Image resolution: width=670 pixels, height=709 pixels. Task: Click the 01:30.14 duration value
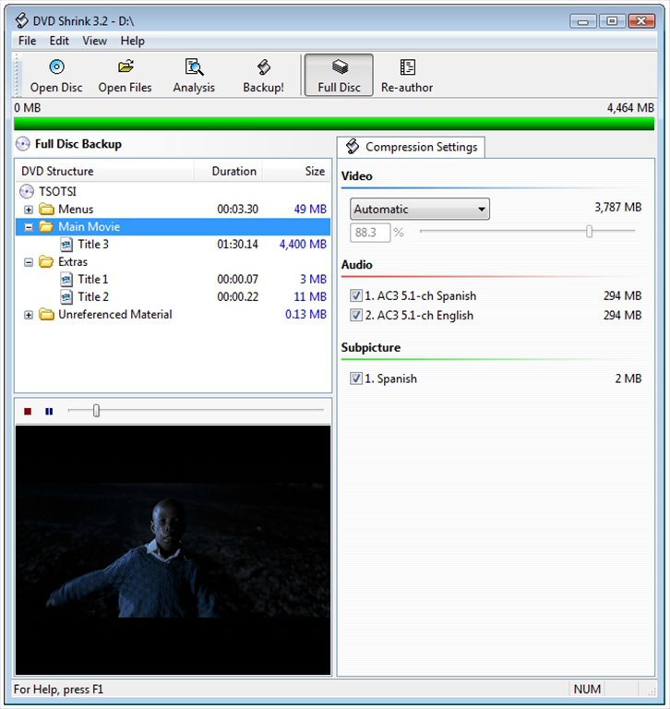click(x=237, y=244)
